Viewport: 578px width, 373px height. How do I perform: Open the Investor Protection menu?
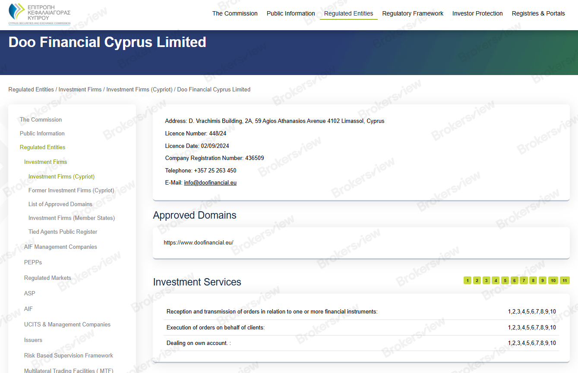pos(477,13)
